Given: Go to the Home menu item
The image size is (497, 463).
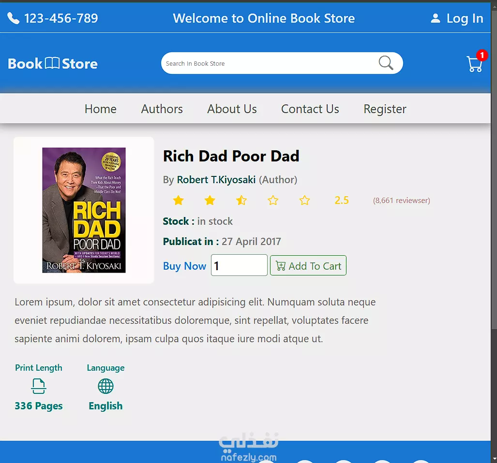Looking at the screenshot, I should pos(101,109).
